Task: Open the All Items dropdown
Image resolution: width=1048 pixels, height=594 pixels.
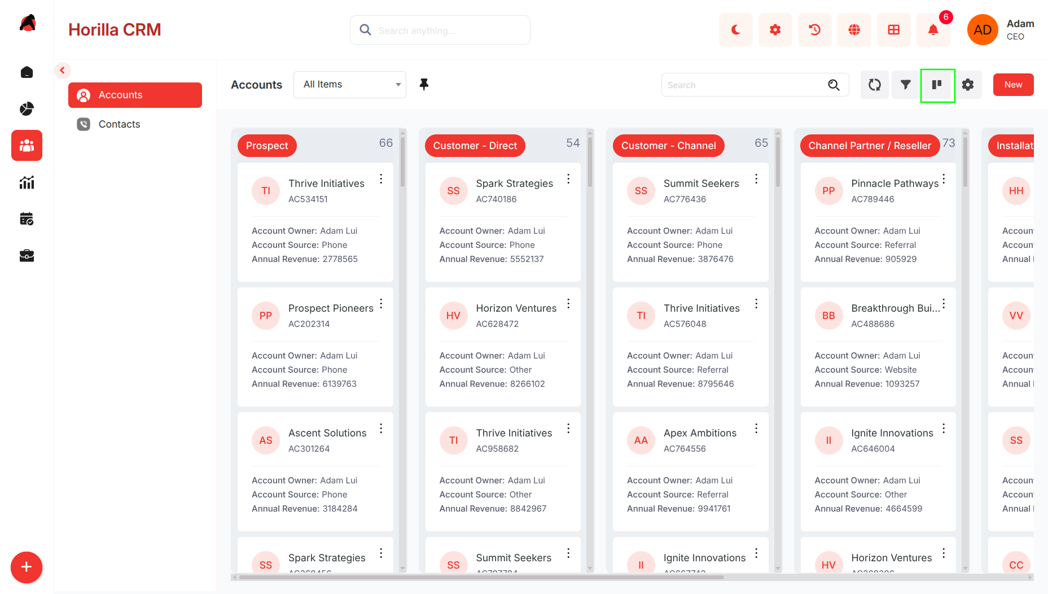Action: pyautogui.click(x=350, y=85)
